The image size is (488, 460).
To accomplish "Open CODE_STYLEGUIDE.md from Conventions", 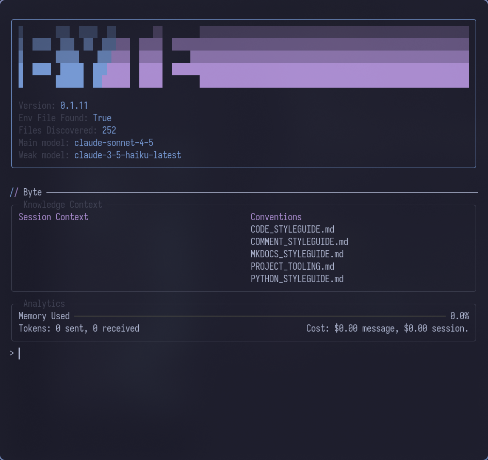I will (292, 229).
